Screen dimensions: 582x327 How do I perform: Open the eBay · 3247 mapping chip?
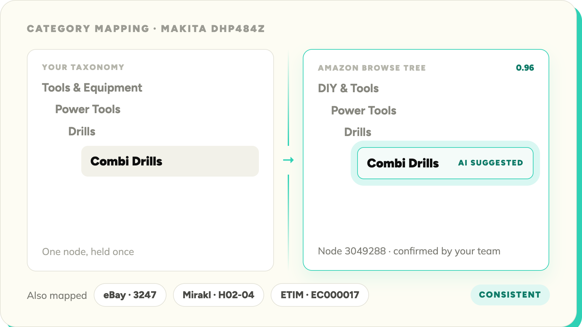point(130,295)
